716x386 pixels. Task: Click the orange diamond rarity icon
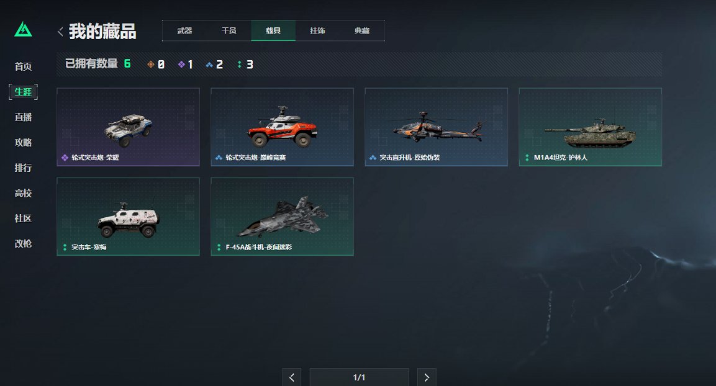tap(151, 65)
